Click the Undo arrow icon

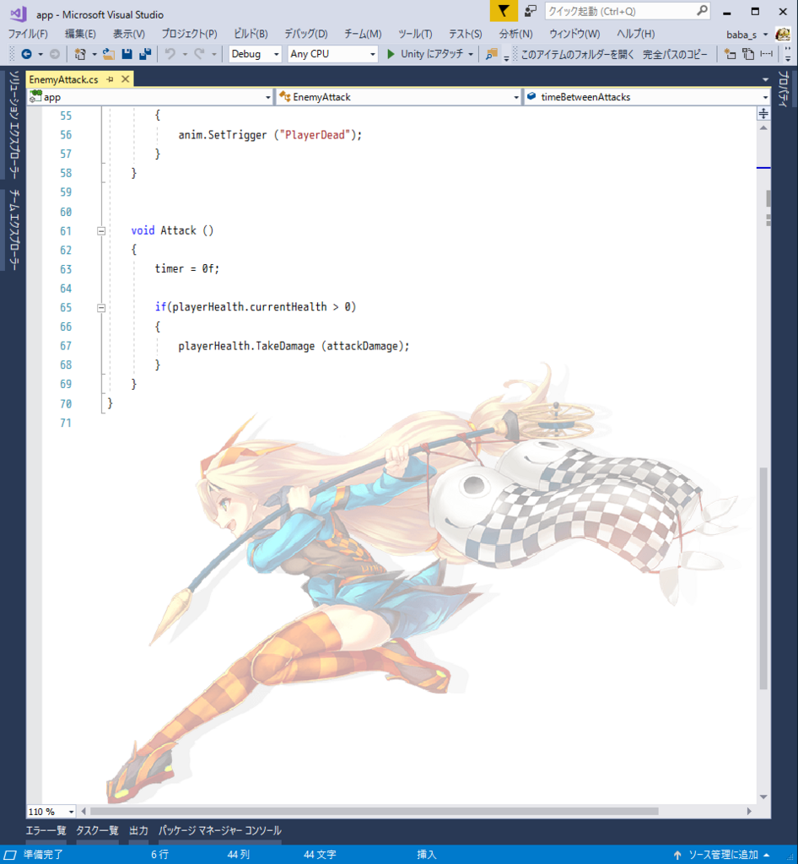coord(170,54)
